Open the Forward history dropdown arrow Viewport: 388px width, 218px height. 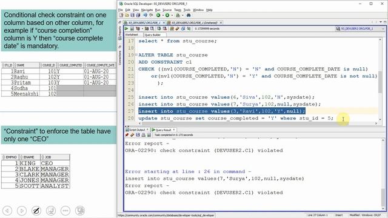[x=172, y=15]
